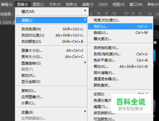
Task: Choose 复制(D) from the image menu
Action: coord(52,91)
